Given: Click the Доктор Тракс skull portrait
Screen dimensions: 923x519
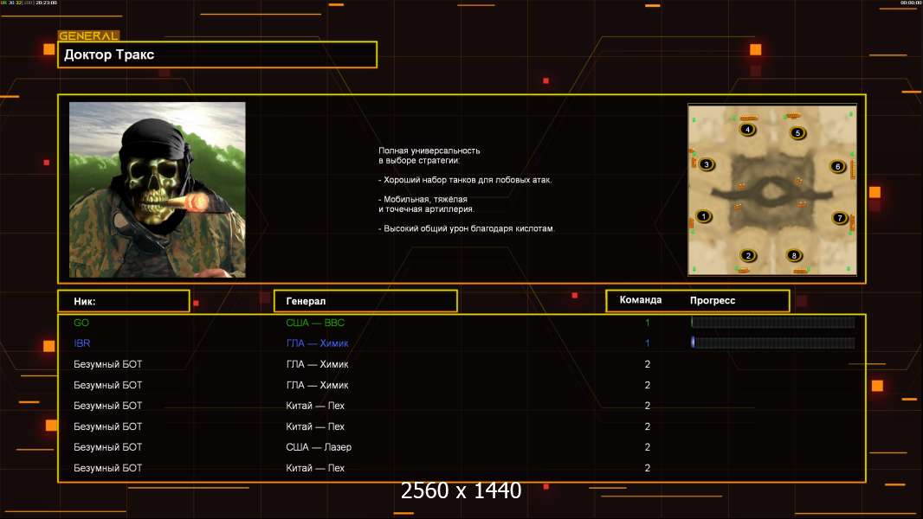Looking at the screenshot, I should point(157,189).
